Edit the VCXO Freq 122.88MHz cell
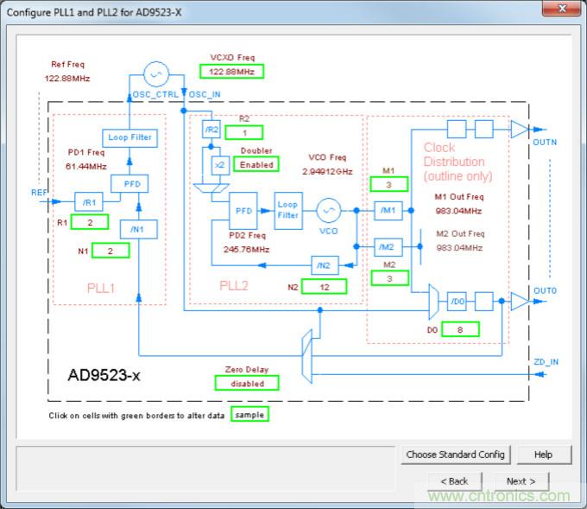The width and height of the screenshot is (587, 509). 230,71
